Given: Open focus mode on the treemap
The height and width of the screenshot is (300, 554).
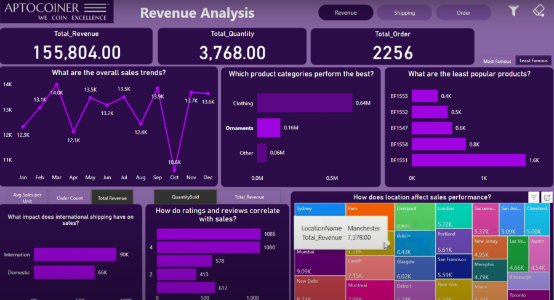Looking at the screenshot, I should 546,197.
